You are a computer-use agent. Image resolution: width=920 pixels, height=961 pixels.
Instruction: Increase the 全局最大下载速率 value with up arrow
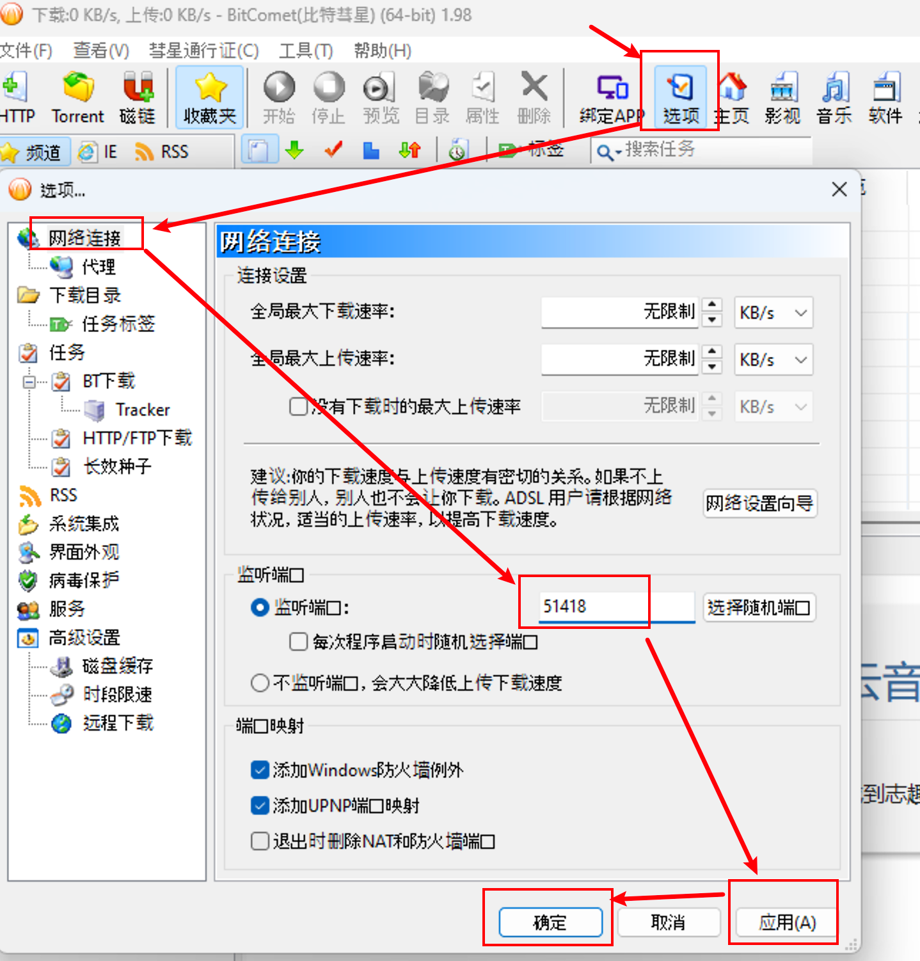pos(712,305)
